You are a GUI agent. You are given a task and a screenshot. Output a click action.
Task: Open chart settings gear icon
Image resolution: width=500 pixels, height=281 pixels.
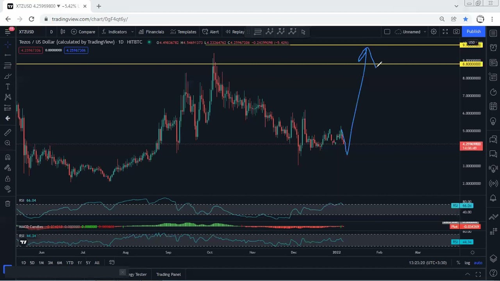point(434,32)
